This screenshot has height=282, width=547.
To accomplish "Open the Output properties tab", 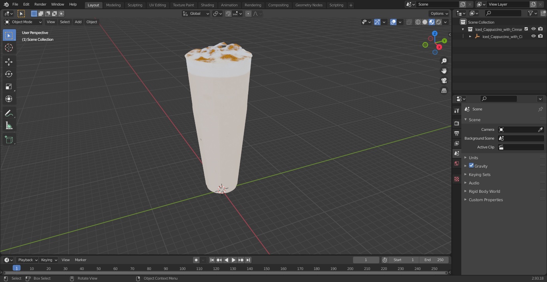I will point(457,133).
